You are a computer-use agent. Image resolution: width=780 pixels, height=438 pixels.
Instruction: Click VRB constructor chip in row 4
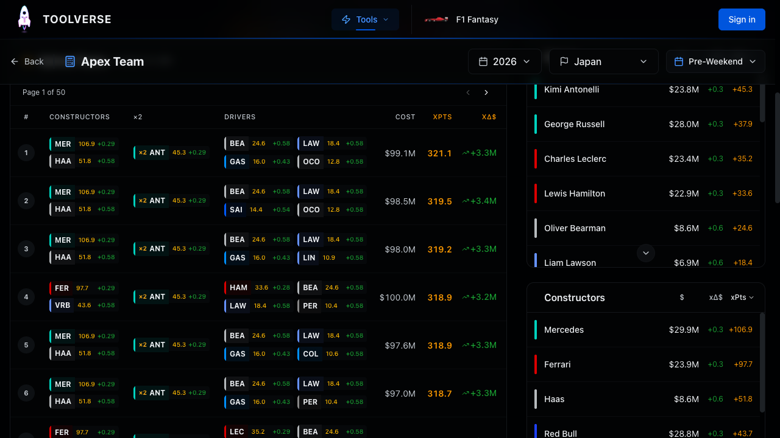pos(83,305)
